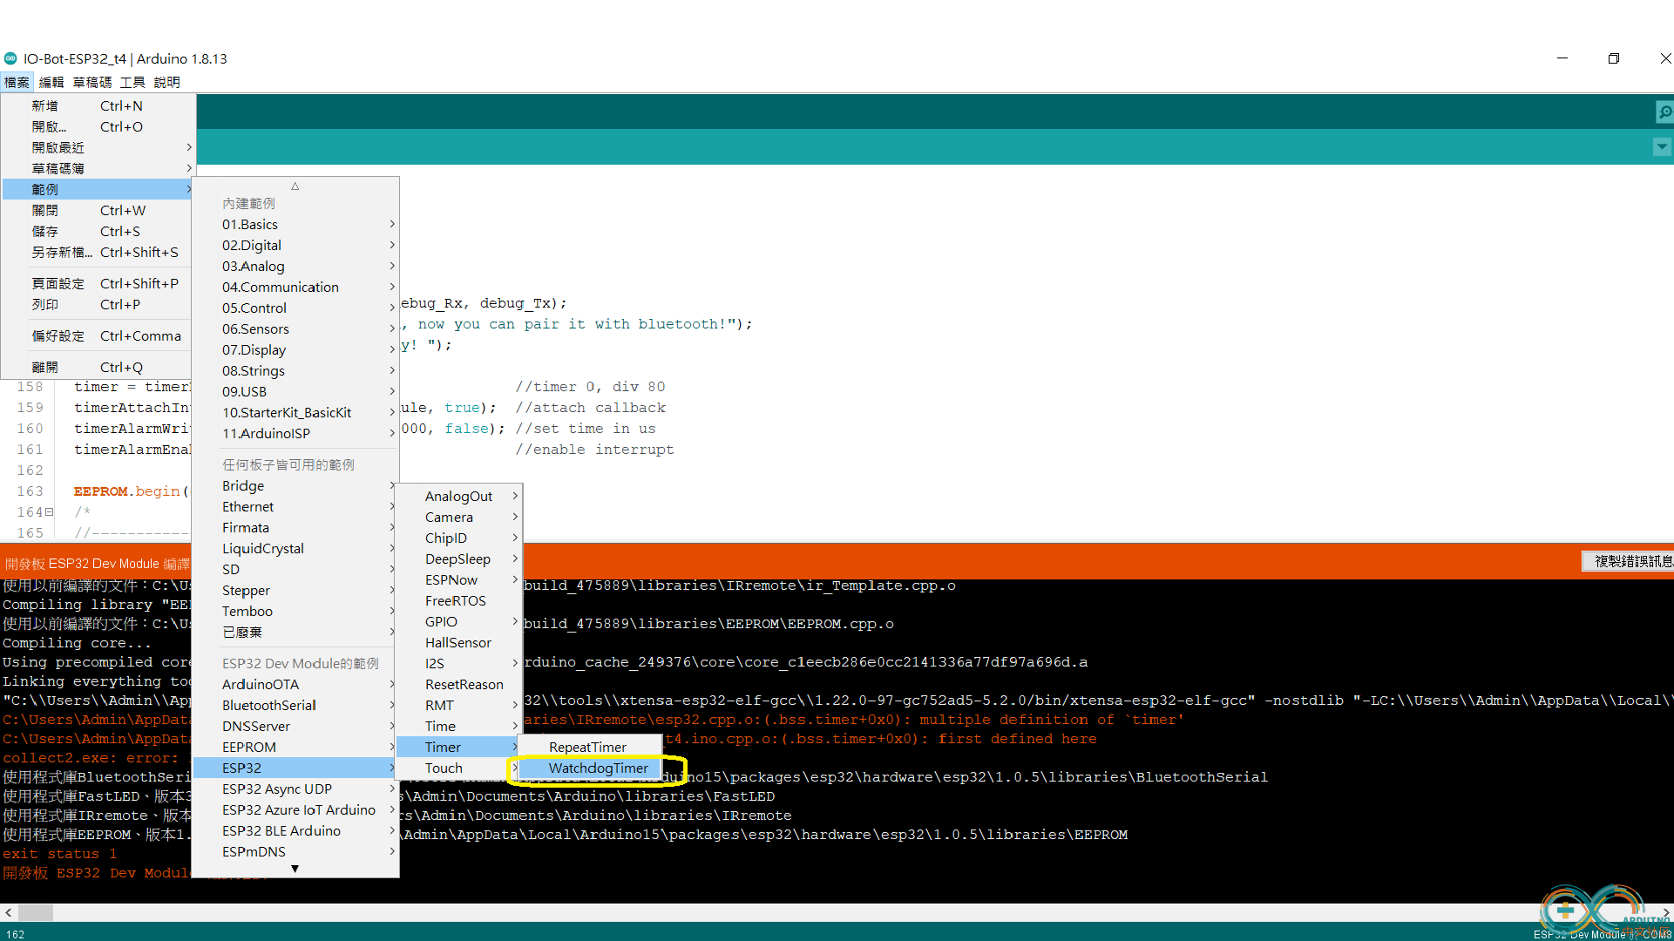Expand 04.Communication examples
This screenshot has width=1674, height=941.
295,287
